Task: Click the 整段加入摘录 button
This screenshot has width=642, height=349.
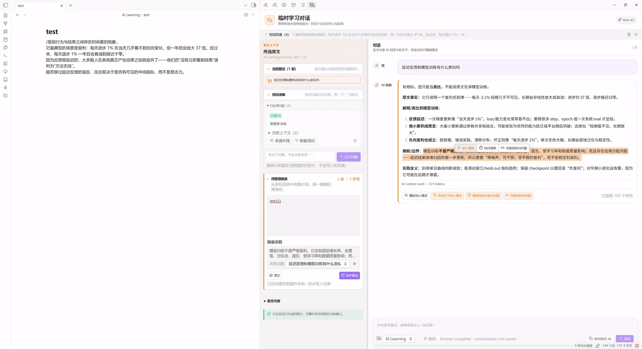Action: [416, 195]
